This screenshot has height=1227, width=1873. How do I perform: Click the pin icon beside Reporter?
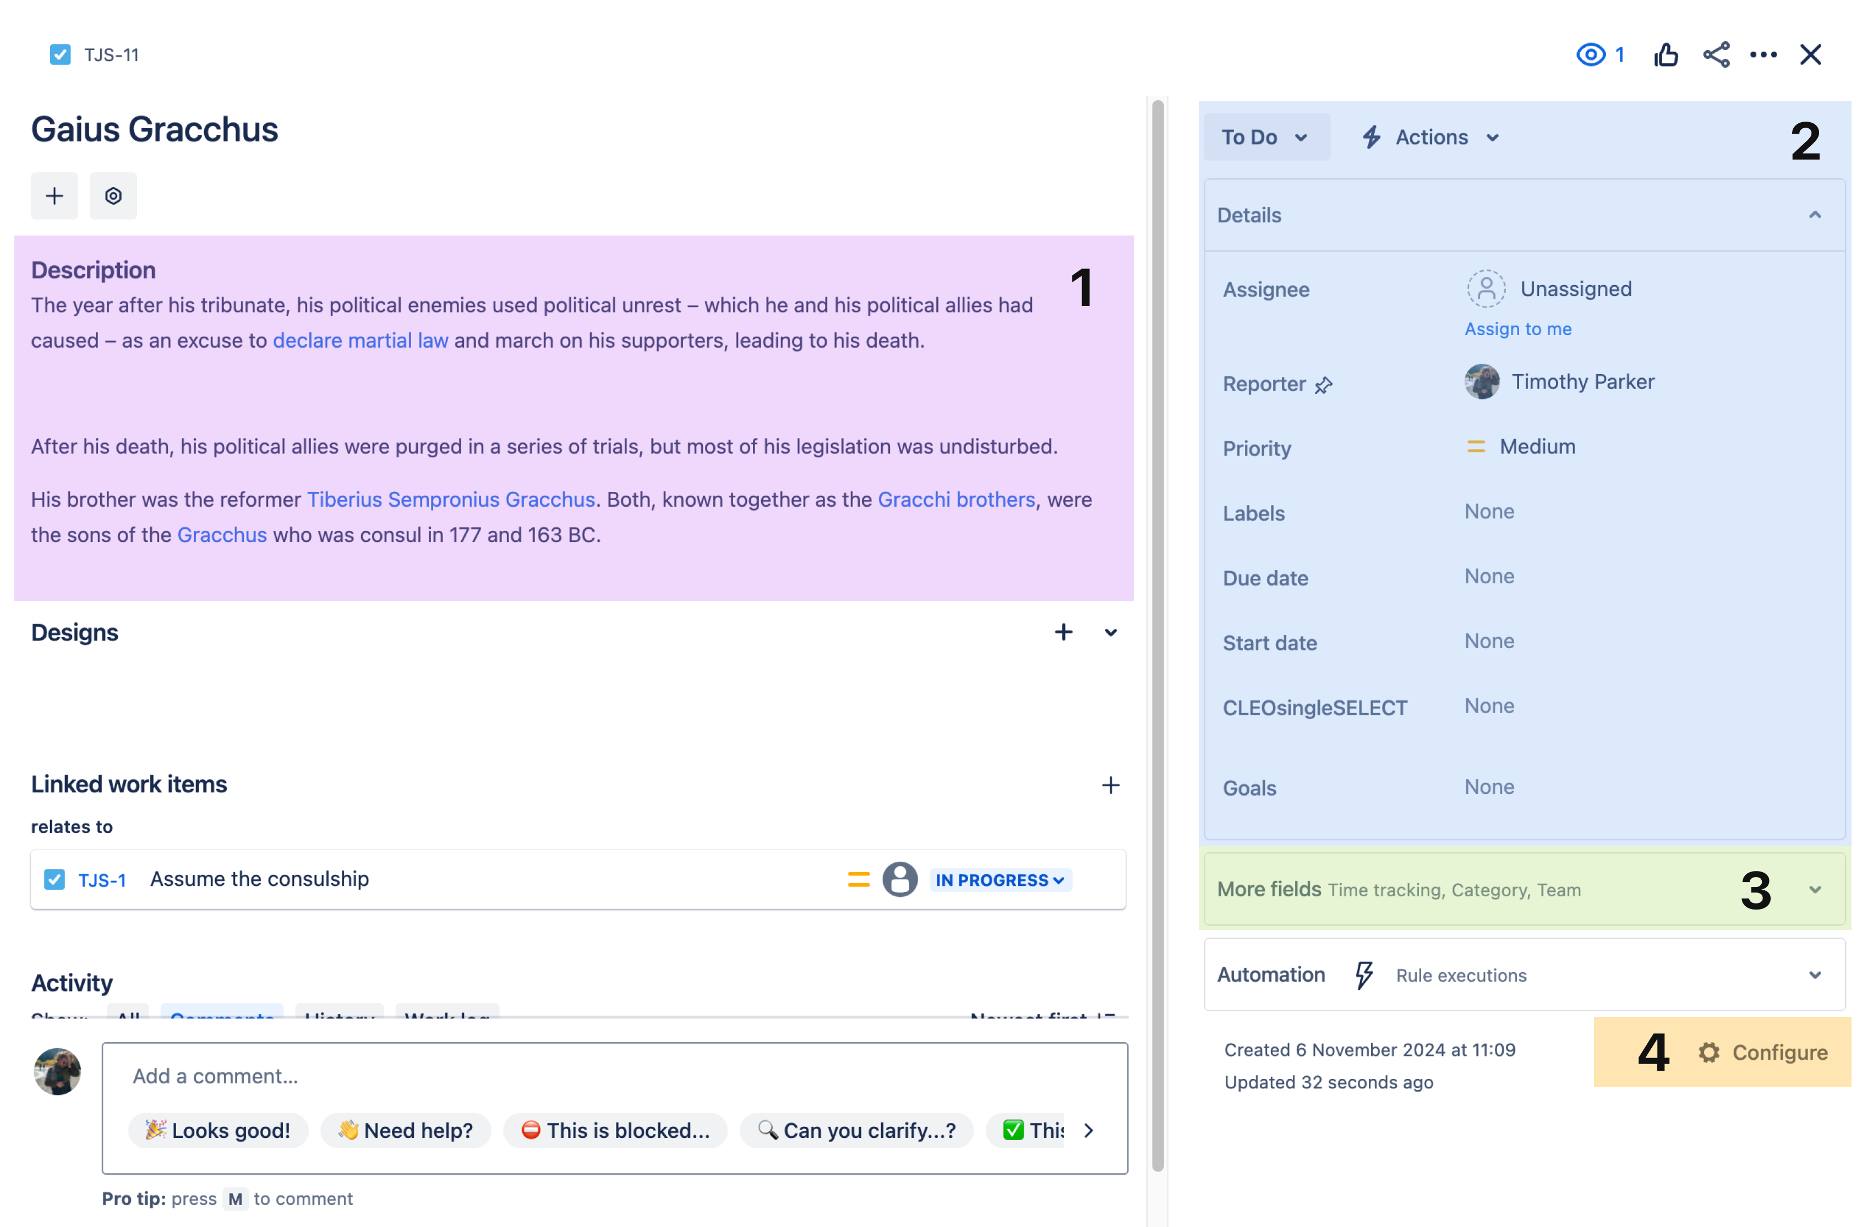[x=1324, y=385]
